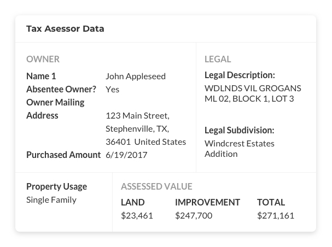Click the 123 Main Street address line
The image size is (332, 247).
(x=137, y=115)
